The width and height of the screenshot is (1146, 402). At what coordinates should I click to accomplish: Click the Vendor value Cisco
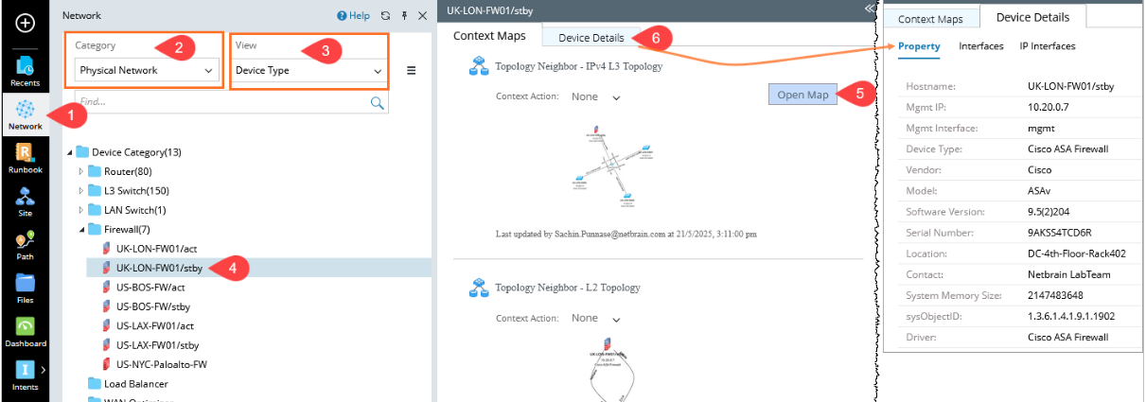coord(1039,169)
